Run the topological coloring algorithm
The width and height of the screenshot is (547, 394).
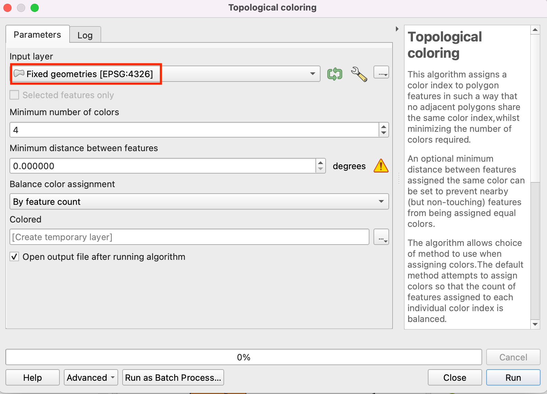point(513,377)
